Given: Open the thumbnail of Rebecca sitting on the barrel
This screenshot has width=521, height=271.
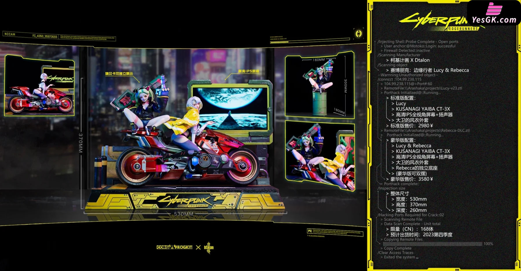Looking at the screenshot, I should pyautogui.click(x=320, y=85).
